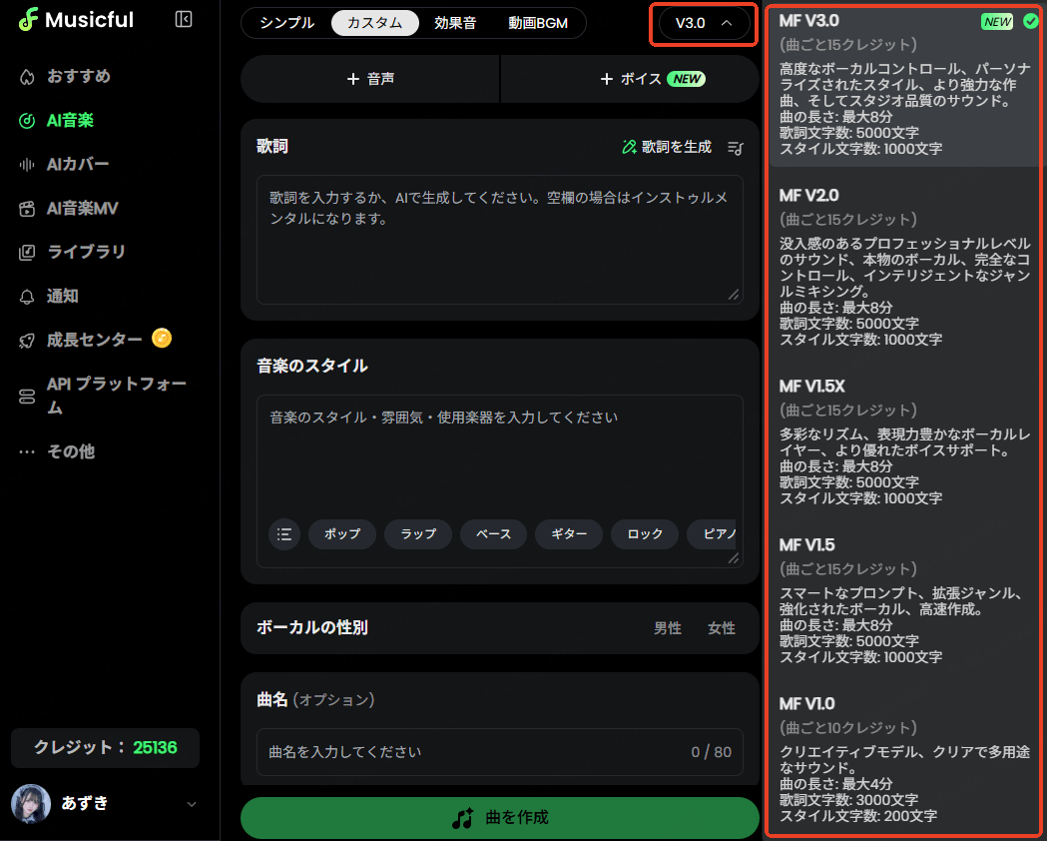Choose the MF V1.5X model
The width and height of the screenshot is (1047, 841).
click(906, 441)
